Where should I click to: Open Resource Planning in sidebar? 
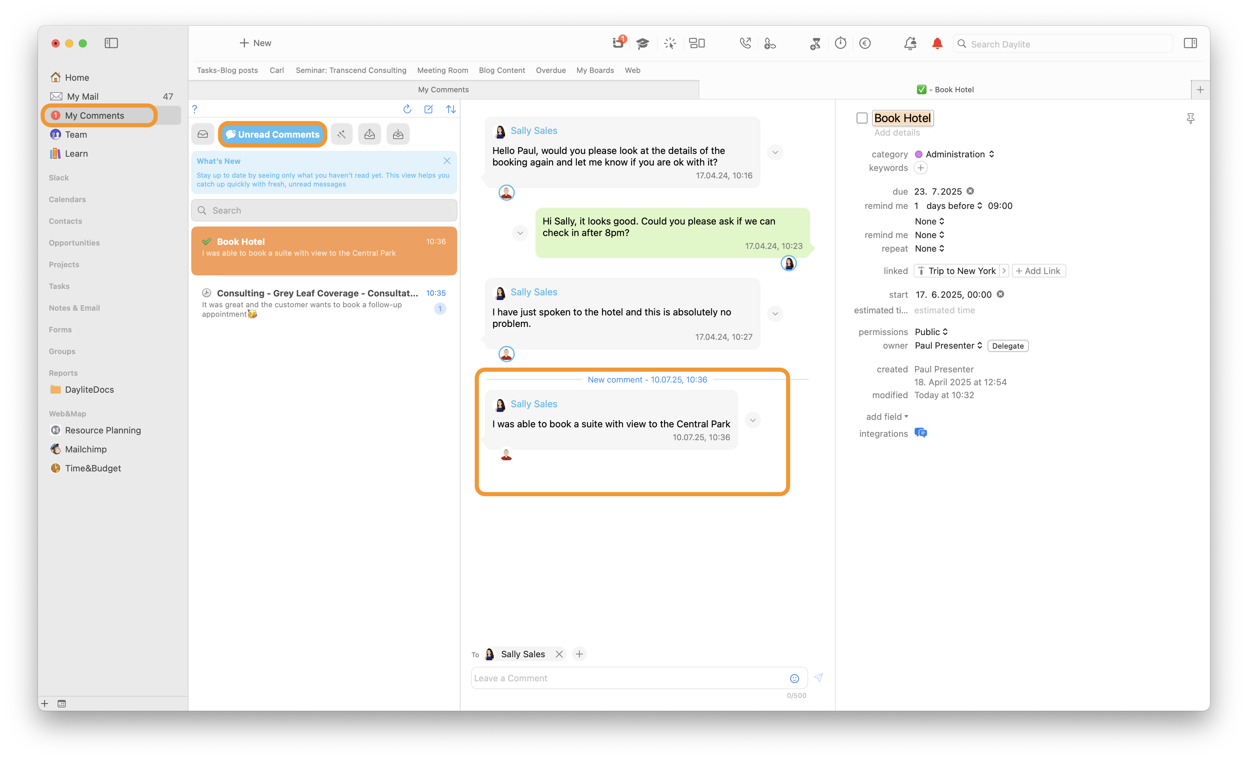point(103,430)
